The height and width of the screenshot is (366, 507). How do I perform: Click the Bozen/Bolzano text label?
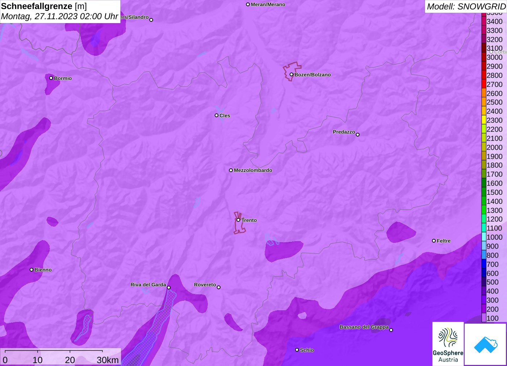(313, 75)
